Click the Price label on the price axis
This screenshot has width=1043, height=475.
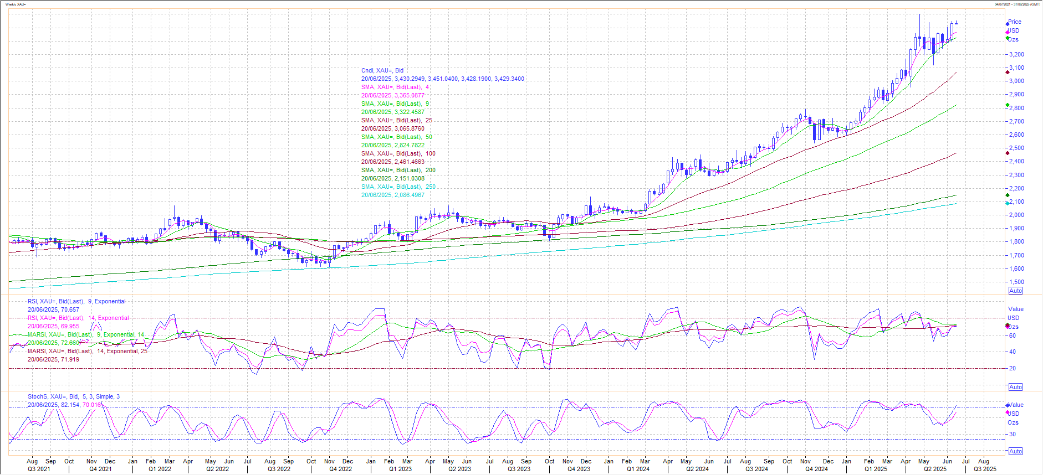[1015, 22]
